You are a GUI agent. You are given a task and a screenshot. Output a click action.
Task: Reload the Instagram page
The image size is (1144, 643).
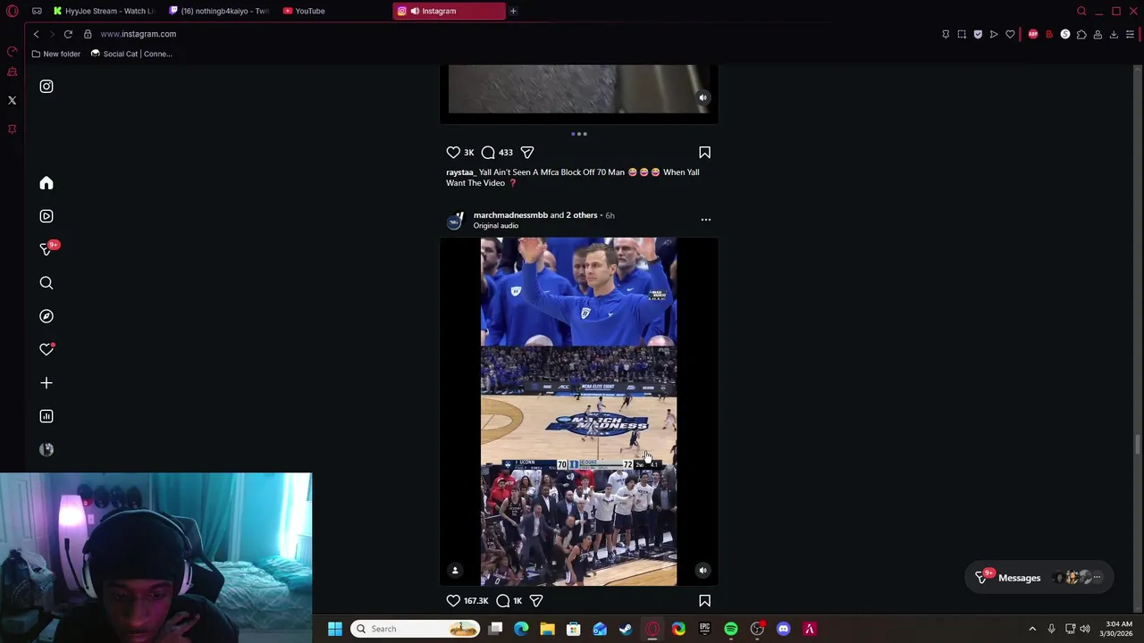(68, 34)
